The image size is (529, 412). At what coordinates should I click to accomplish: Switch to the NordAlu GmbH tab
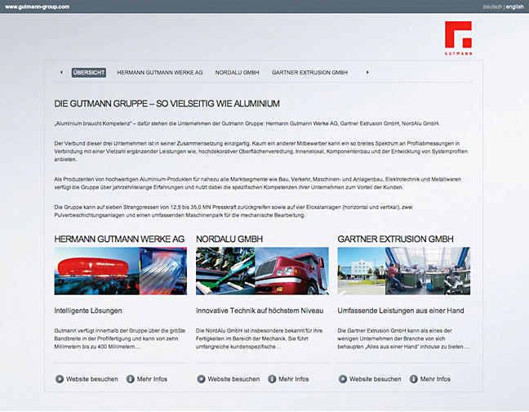coord(238,73)
